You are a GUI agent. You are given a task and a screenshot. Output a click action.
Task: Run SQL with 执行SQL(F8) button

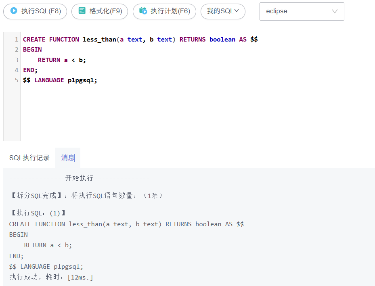(35, 11)
